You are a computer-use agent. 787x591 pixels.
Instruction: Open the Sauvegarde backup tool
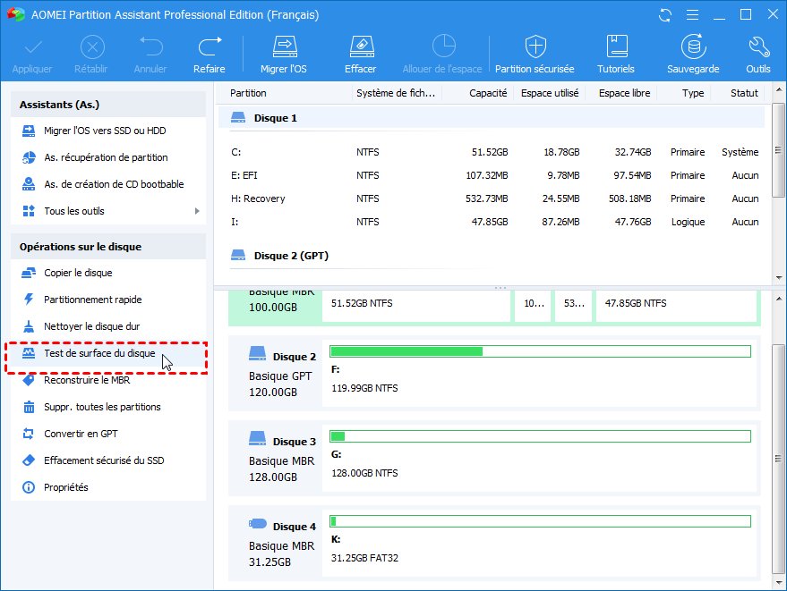click(693, 55)
